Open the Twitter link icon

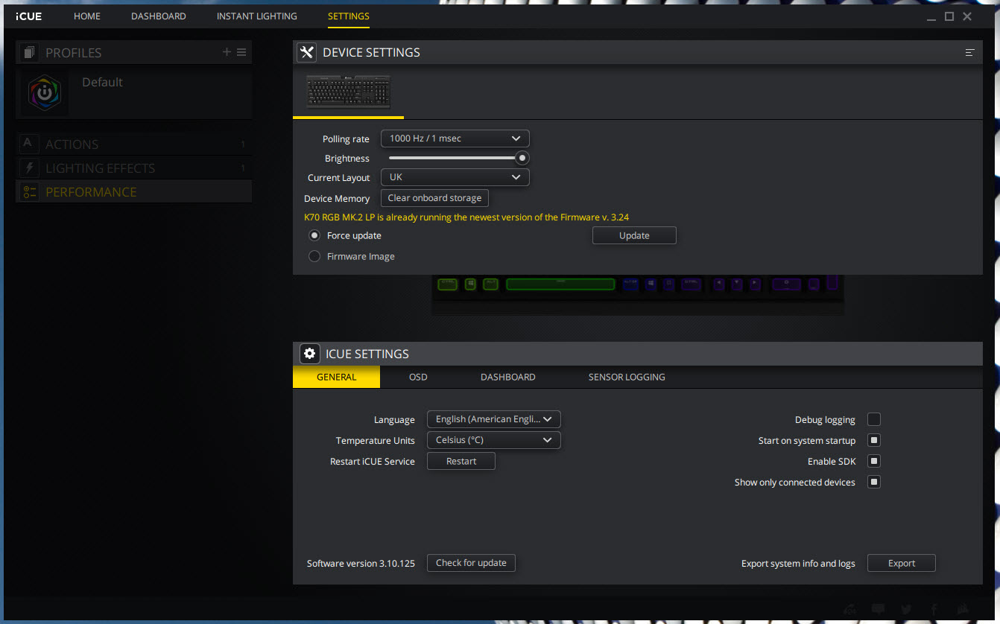coord(906,609)
